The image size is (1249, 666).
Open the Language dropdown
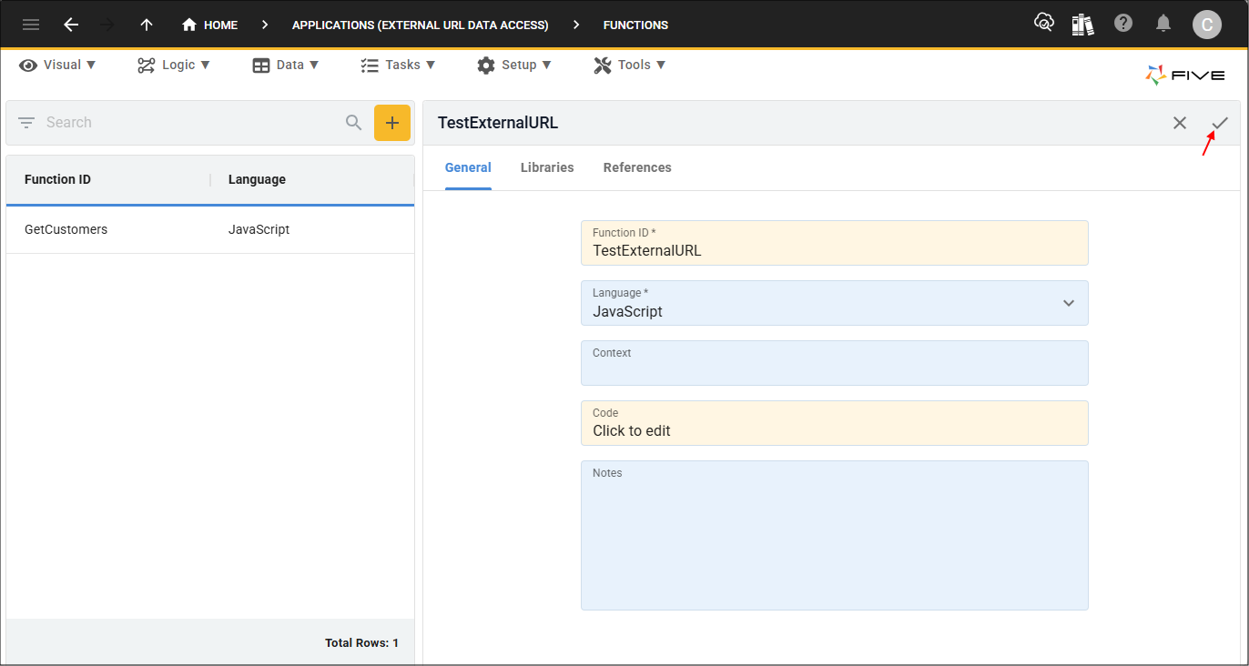1067,303
